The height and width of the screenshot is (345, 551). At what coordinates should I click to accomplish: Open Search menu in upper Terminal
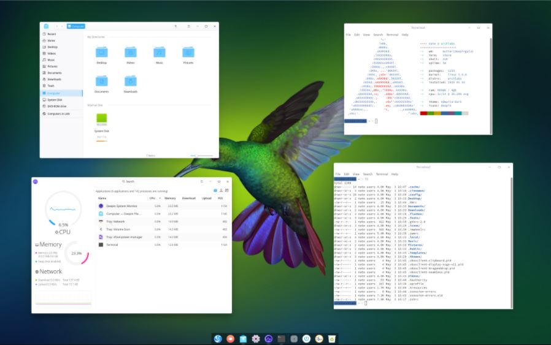[x=378, y=35]
